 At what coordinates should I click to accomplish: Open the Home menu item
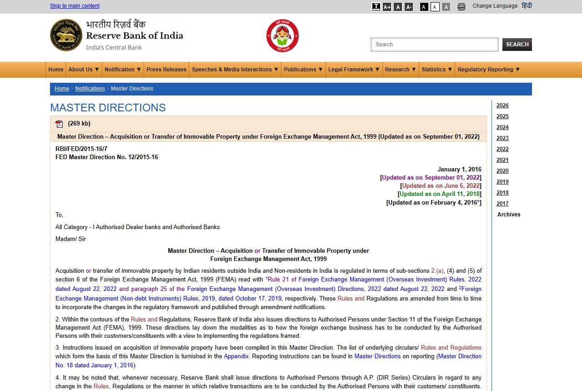pos(56,70)
